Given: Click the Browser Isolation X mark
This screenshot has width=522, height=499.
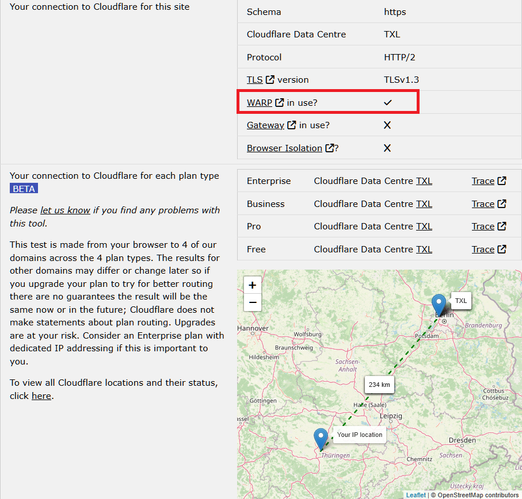Looking at the screenshot, I should (x=387, y=148).
